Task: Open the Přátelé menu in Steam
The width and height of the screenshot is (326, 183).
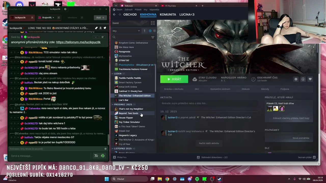Action: click(x=138, y=10)
